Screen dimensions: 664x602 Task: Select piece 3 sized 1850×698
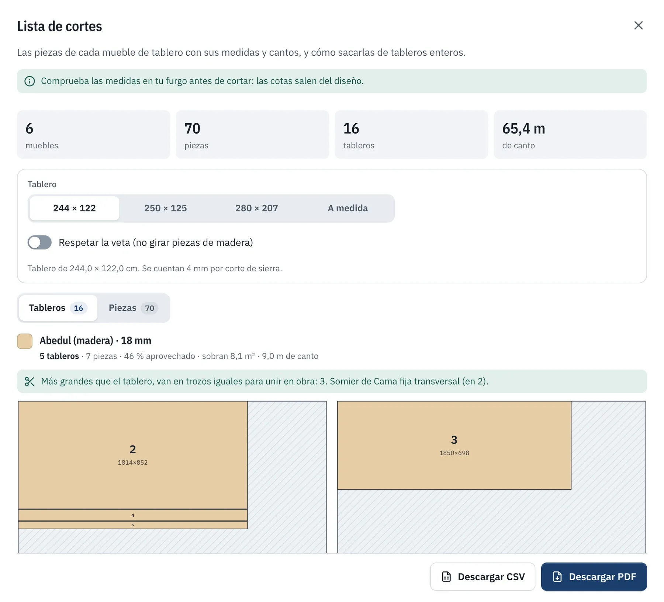pyautogui.click(x=454, y=446)
